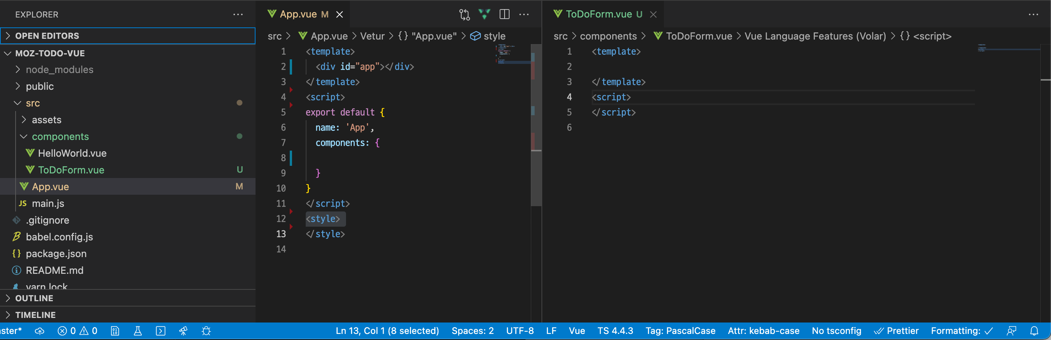The width and height of the screenshot is (1051, 340).
Task: Open notifications bell in status bar
Action: (x=1034, y=331)
